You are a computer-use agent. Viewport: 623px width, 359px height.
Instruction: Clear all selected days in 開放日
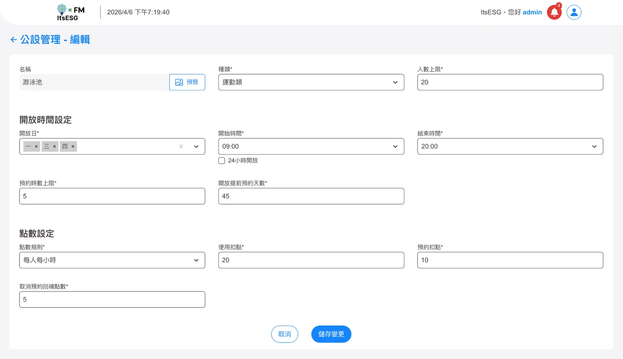click(181, 146)
